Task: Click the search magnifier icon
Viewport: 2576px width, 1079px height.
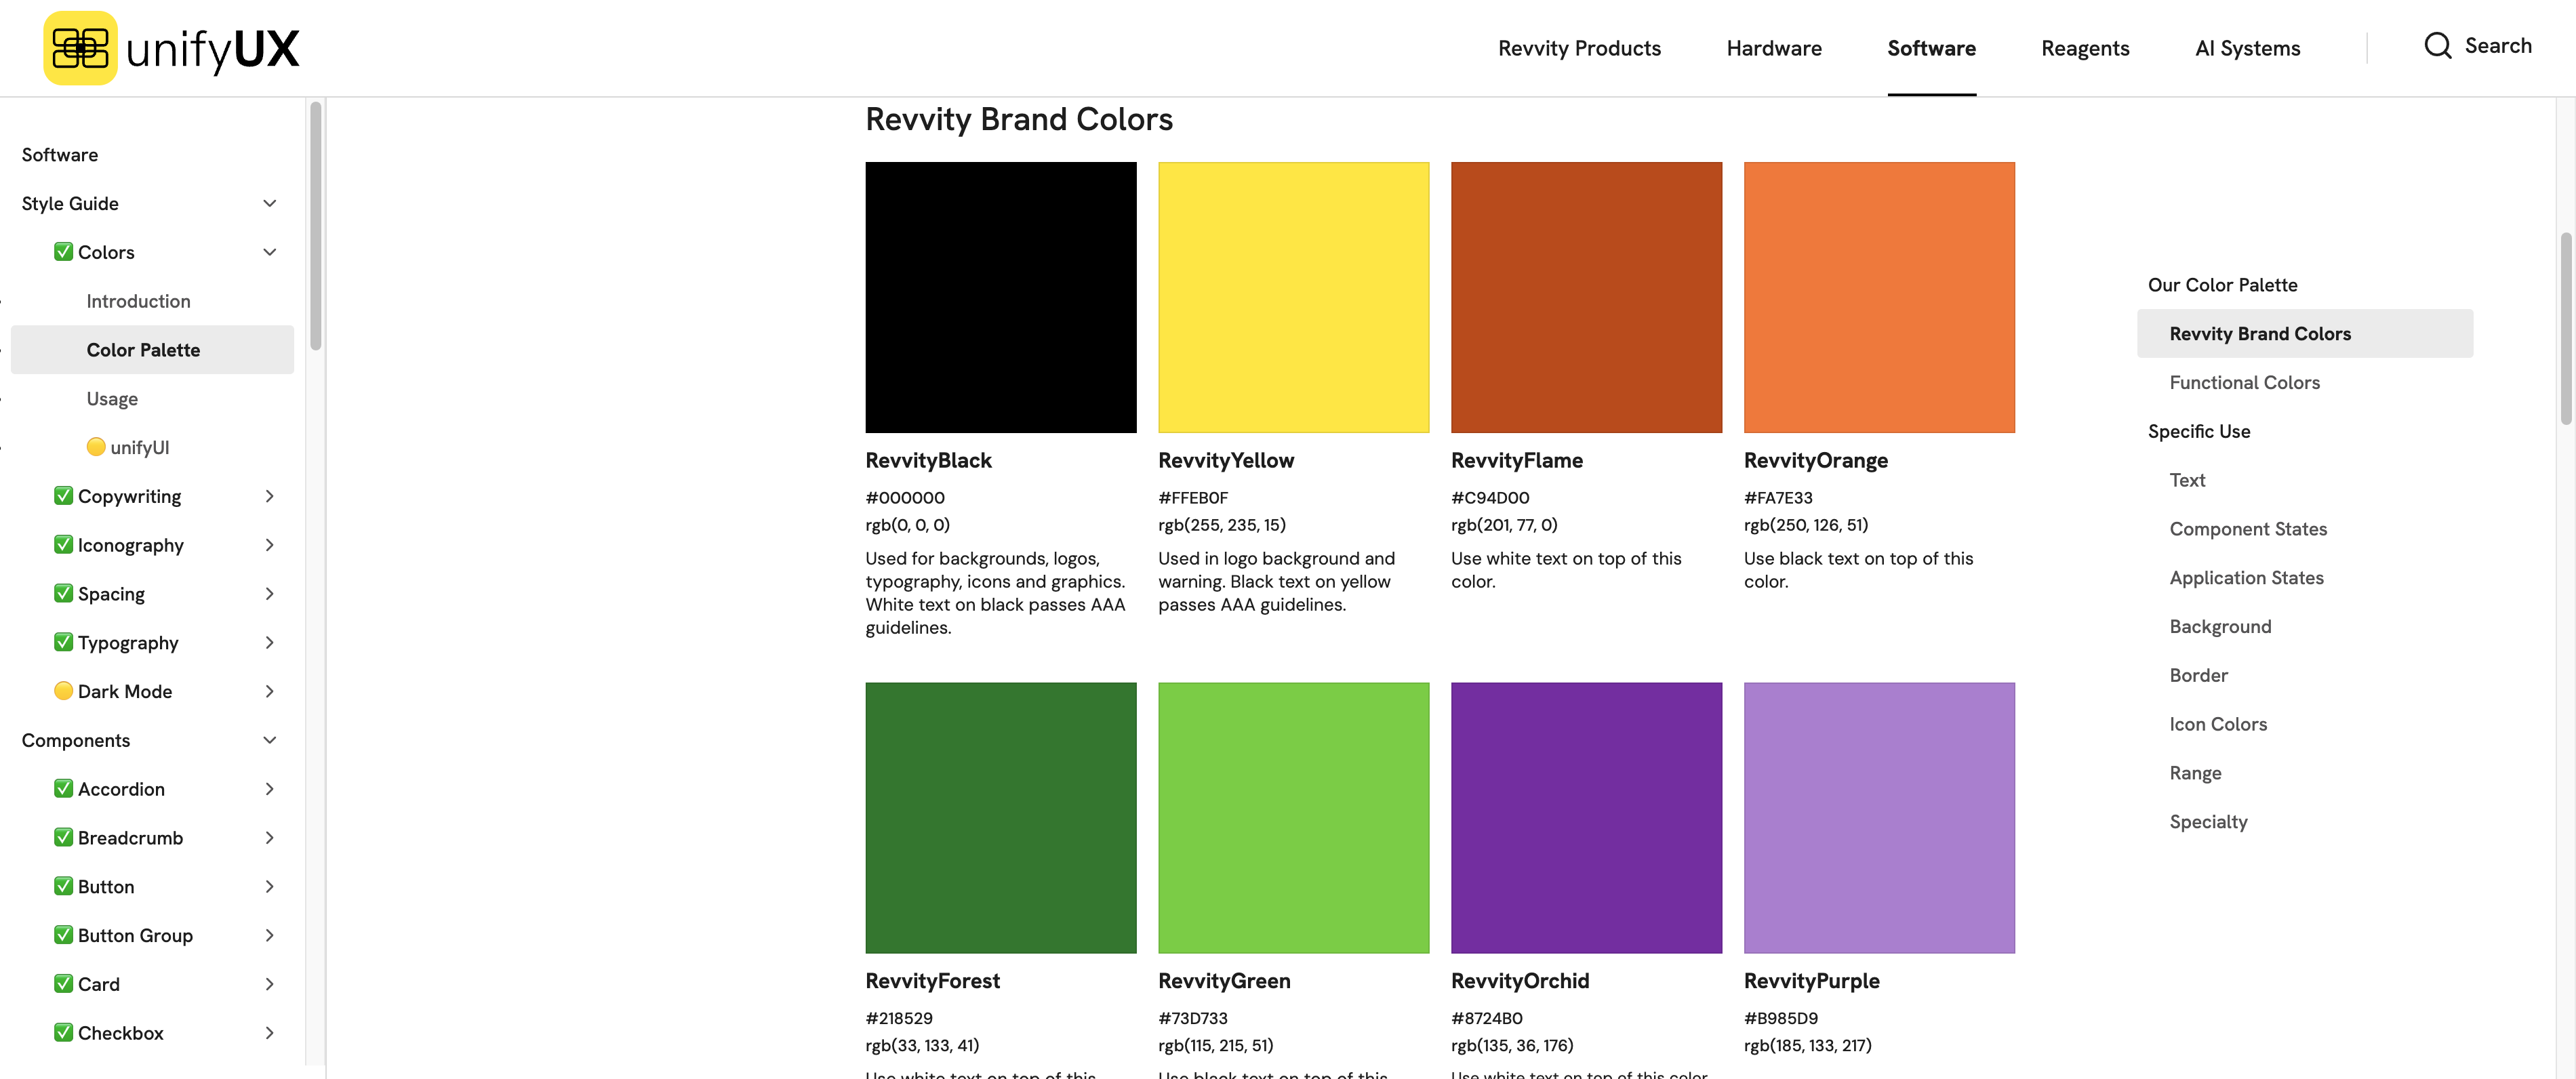Action: click(x=2437, y=46)
